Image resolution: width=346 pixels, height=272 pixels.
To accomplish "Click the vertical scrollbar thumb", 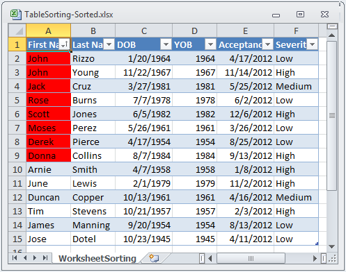I will 332,116.
